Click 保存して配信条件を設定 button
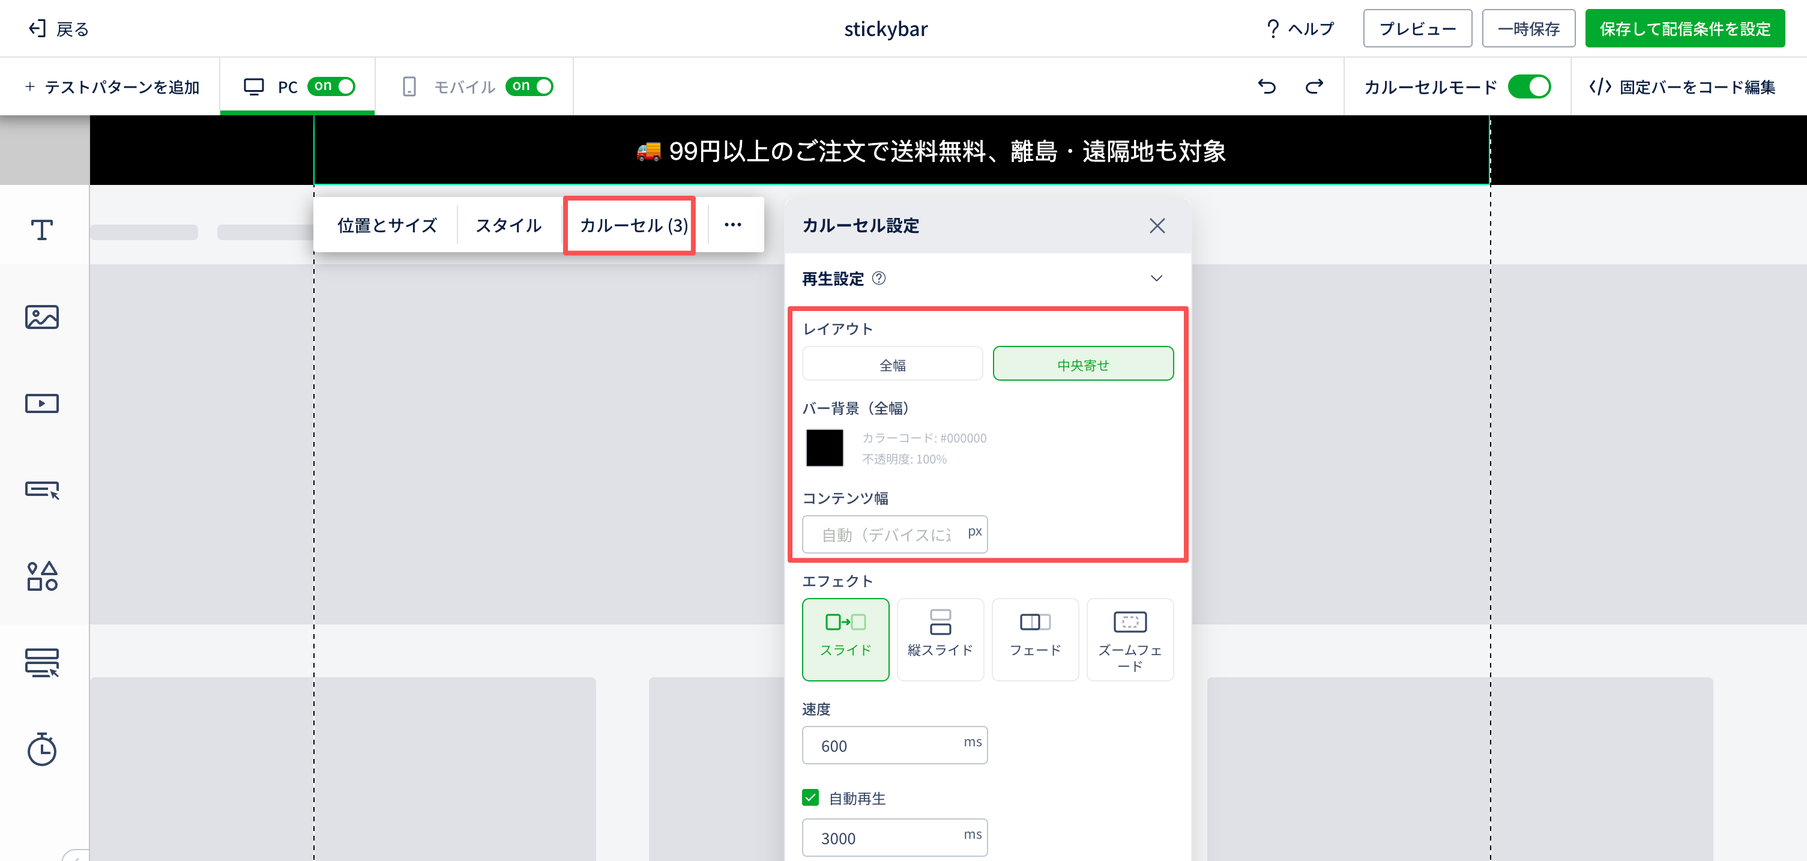The height and width of the screenshot is (861, 1807). coord(1685,29)
